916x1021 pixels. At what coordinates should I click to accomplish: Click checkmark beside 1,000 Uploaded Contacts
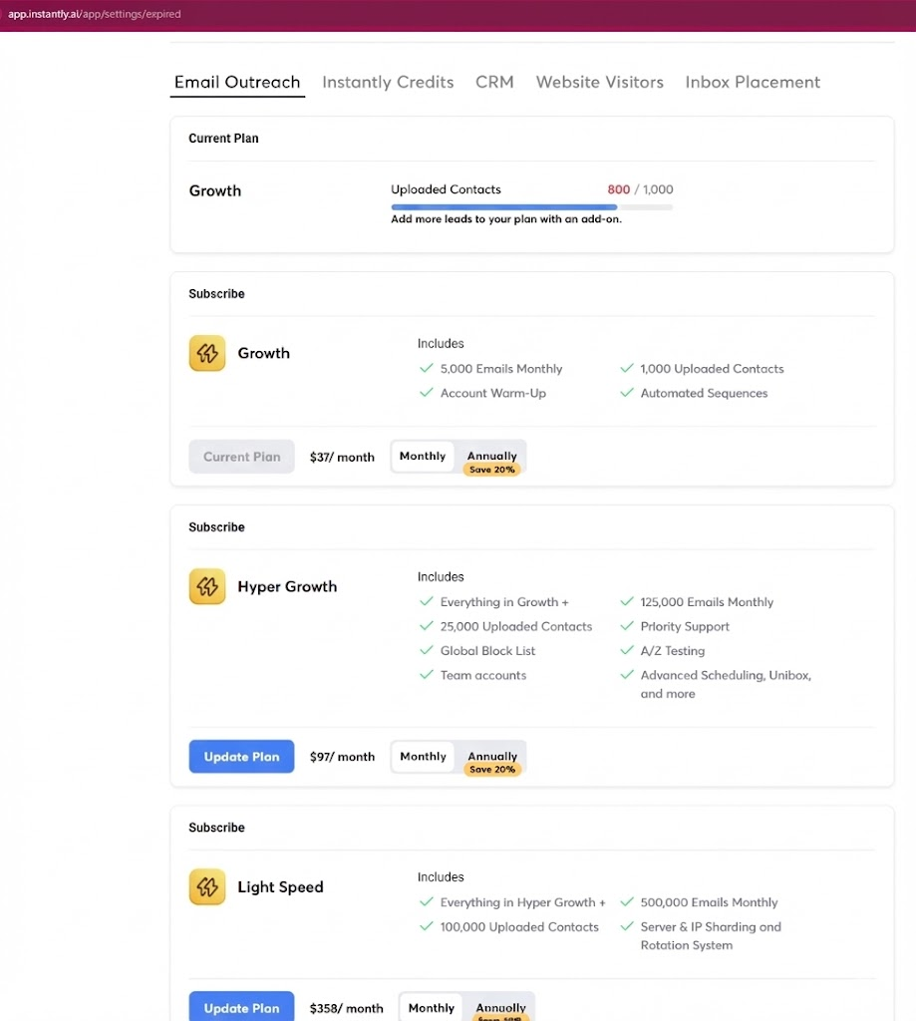tap(627, 369)
